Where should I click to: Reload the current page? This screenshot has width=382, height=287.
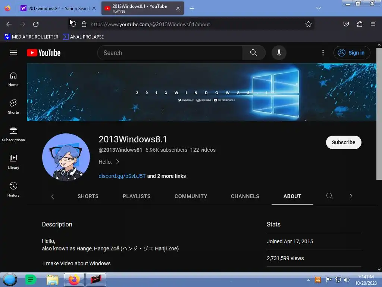(x=36, y=24)
